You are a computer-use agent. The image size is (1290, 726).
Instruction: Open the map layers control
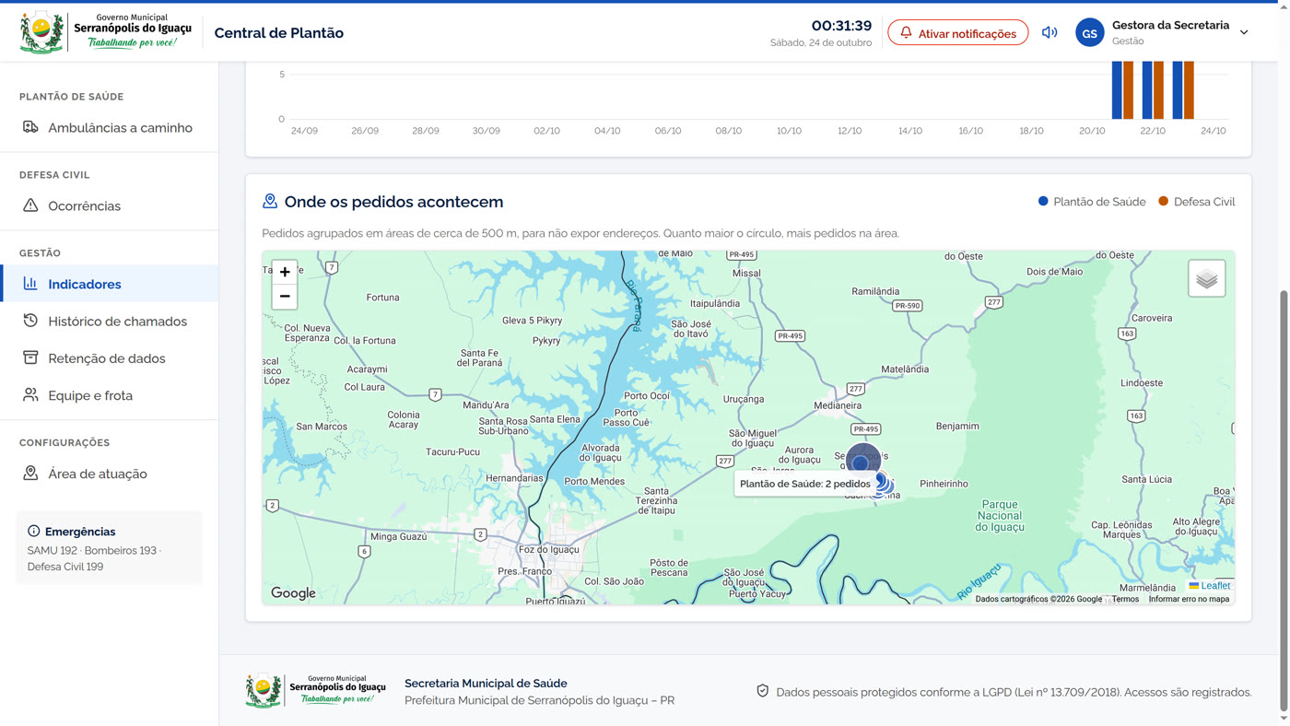1207,278
